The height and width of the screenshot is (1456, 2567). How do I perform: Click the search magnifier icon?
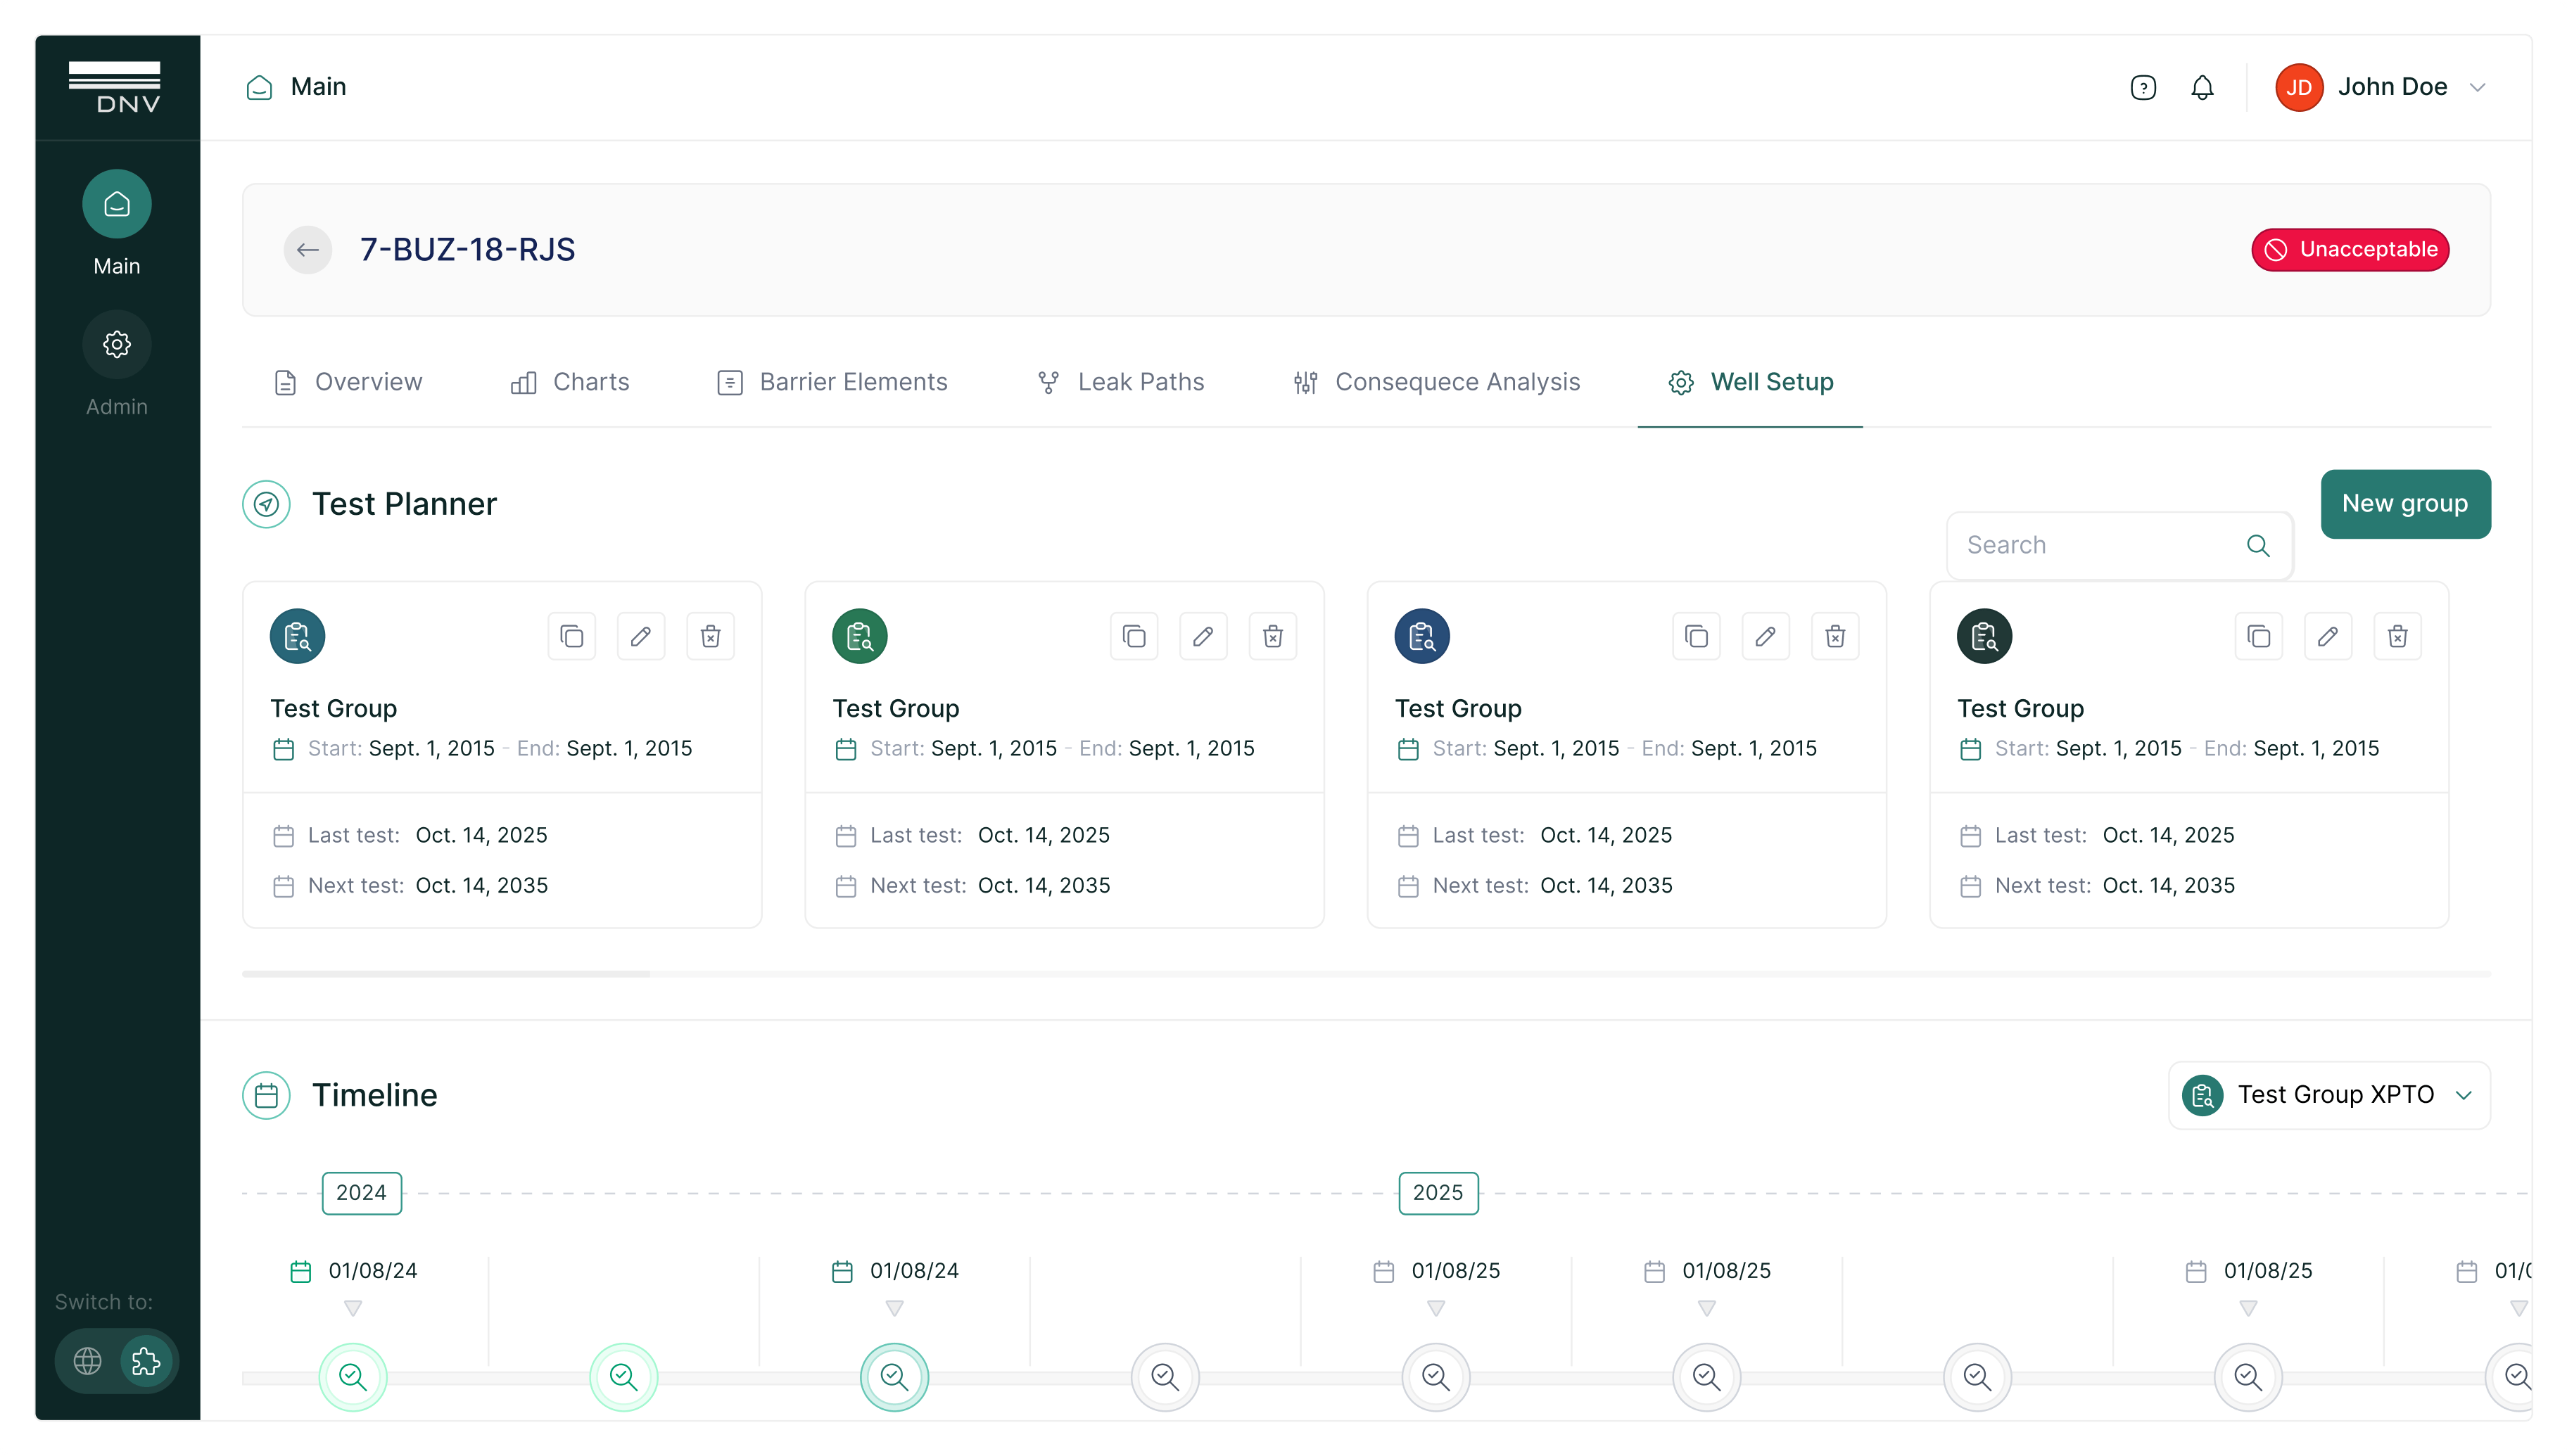click(x=2259, y=545)
